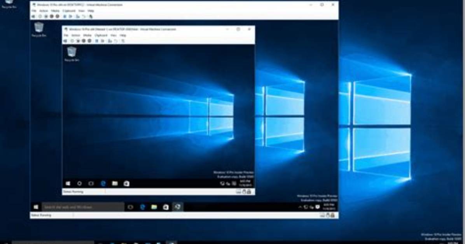Open Clipboard menu in outer VM window

point(69,10)
